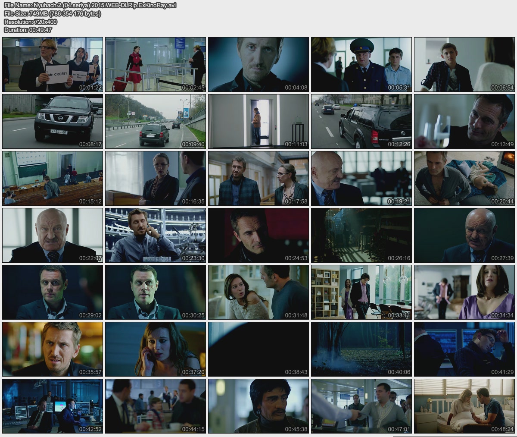Click the Duration 00:49:47 text
Screen dimensions: 517x437
[28, 30]
